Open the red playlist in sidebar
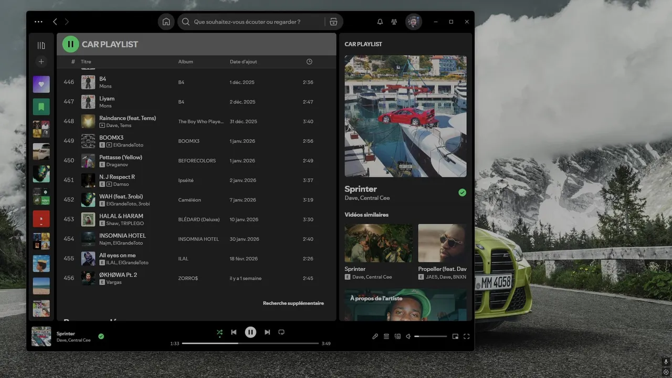This screenshot has width=672, height=378. (x=41, y=218)
